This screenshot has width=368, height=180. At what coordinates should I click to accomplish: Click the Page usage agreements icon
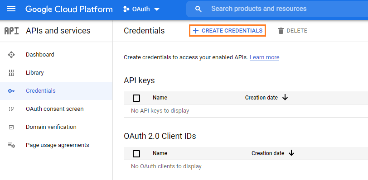(11, 145)
